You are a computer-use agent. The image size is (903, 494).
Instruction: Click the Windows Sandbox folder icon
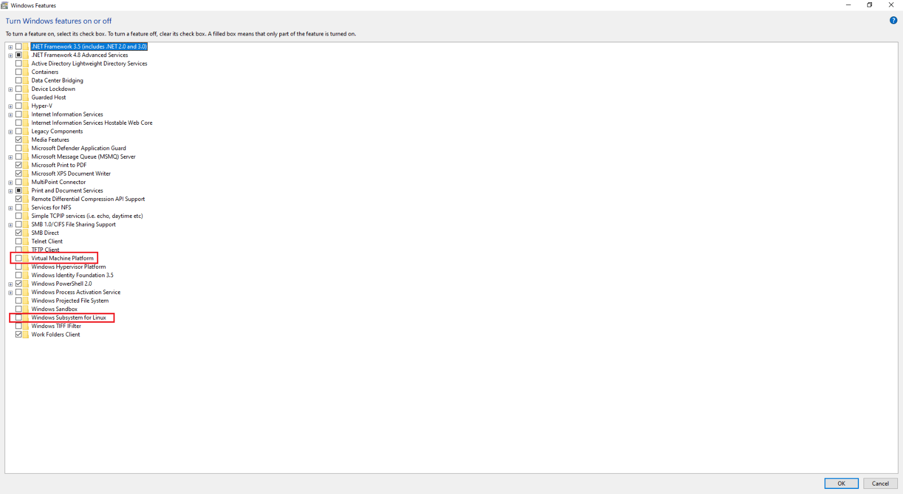(x=26, y=309)
